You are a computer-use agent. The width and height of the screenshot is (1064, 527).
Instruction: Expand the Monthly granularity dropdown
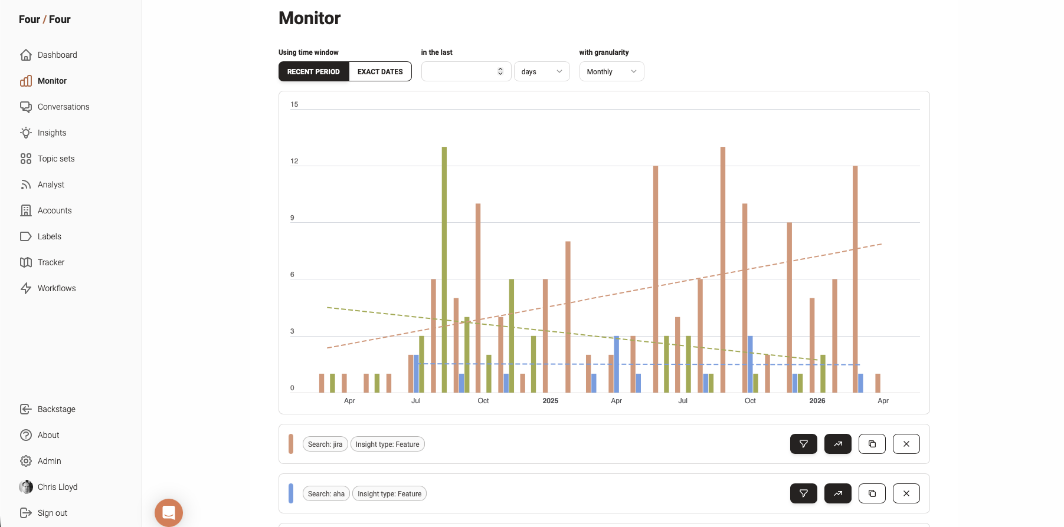tap(611, 72)
